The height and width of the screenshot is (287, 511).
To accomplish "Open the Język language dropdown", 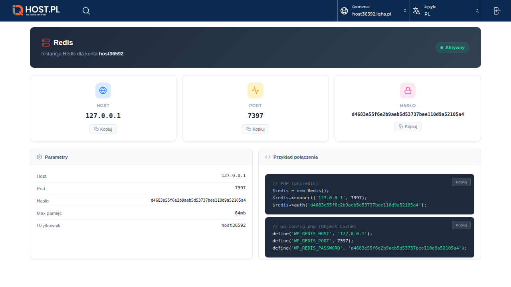I will point(446,11).
